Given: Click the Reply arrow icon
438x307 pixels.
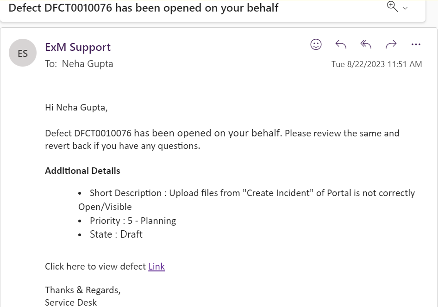Looking at the screenshot, I should [x=341, y=44].
